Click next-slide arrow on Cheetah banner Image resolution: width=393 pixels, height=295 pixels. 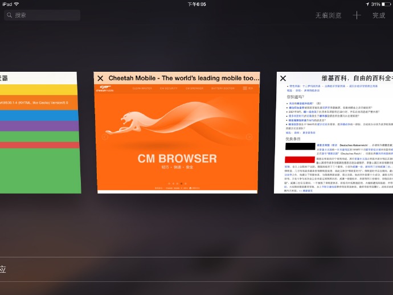click(x=249, y=137)
